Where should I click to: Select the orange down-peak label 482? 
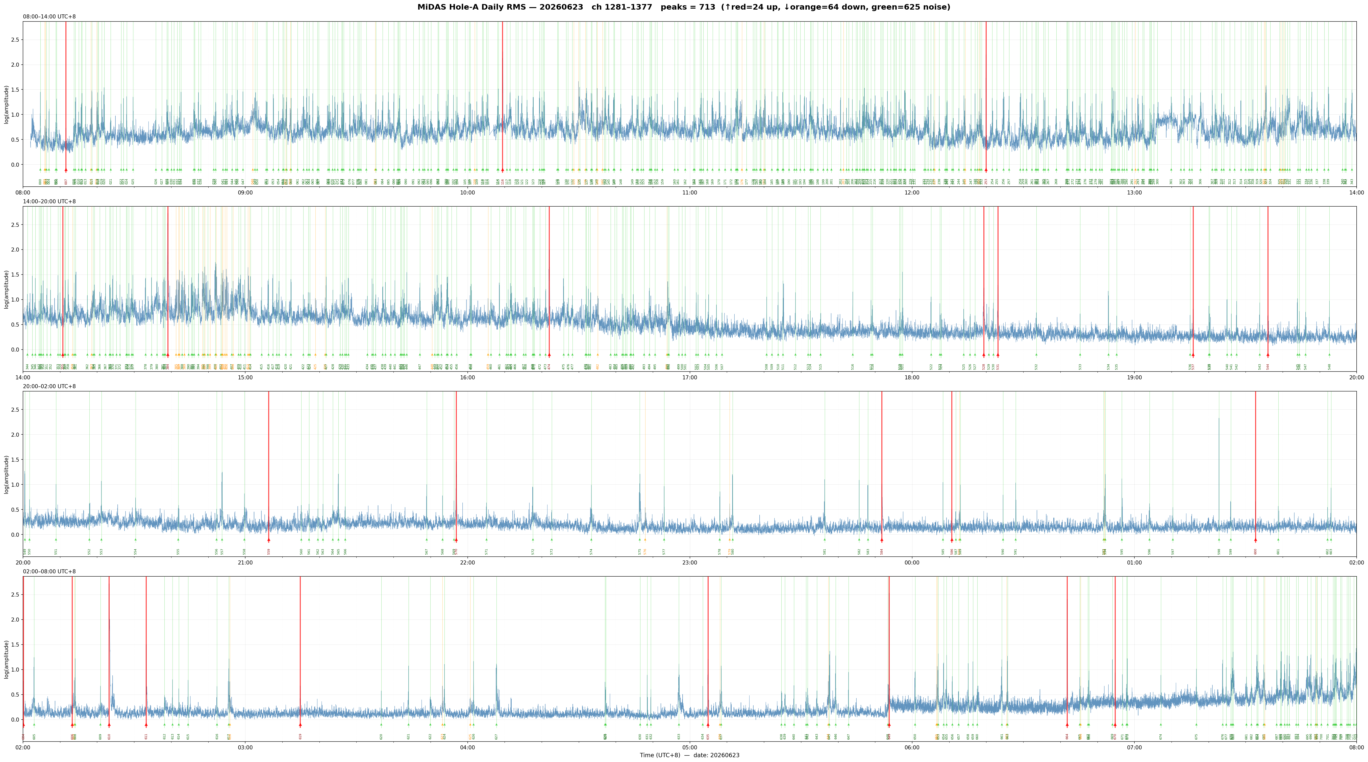tap(598, 366)
